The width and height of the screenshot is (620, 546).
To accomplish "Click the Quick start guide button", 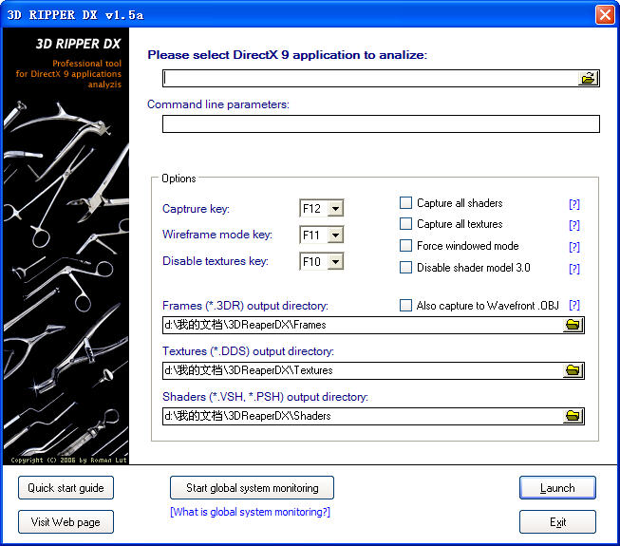I will [x=66, y=488].
